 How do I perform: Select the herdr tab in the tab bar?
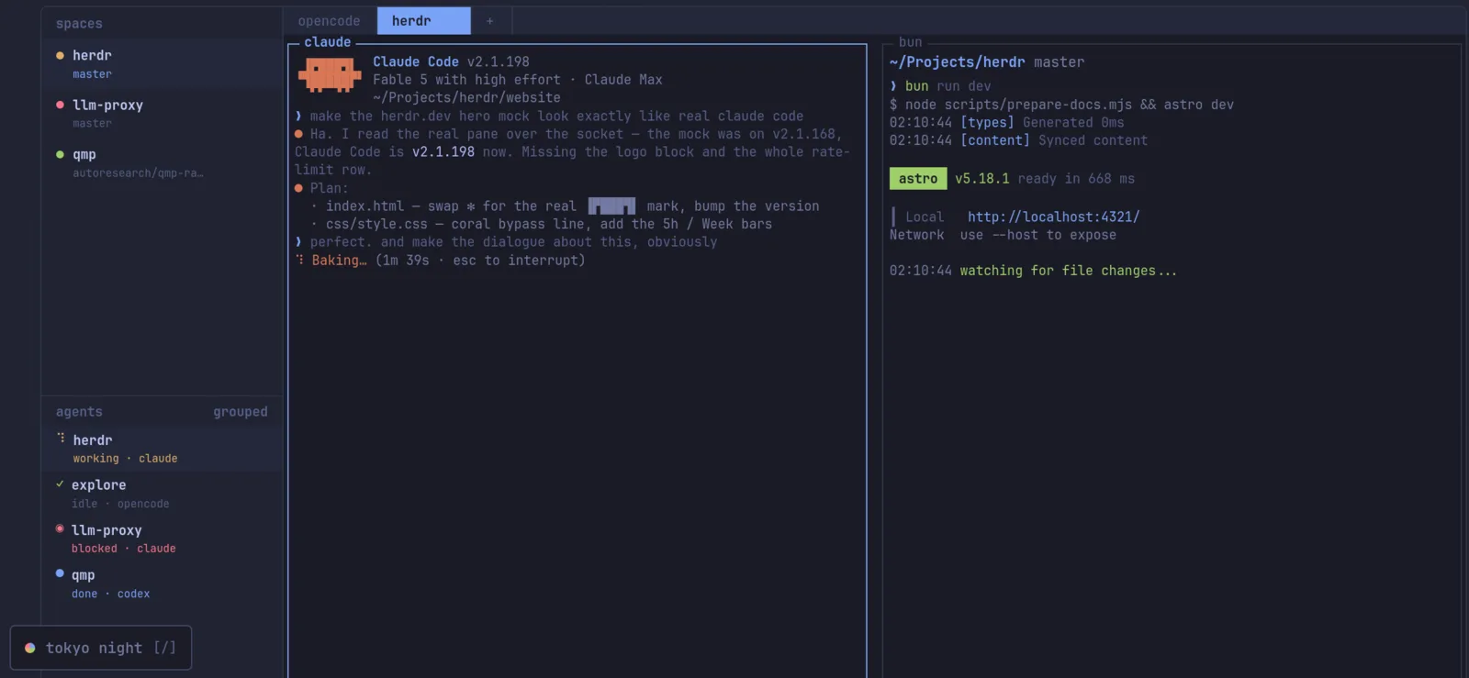point(423,20)
